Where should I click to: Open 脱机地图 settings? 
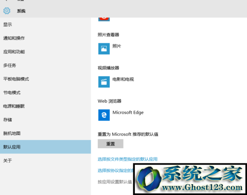45,133
